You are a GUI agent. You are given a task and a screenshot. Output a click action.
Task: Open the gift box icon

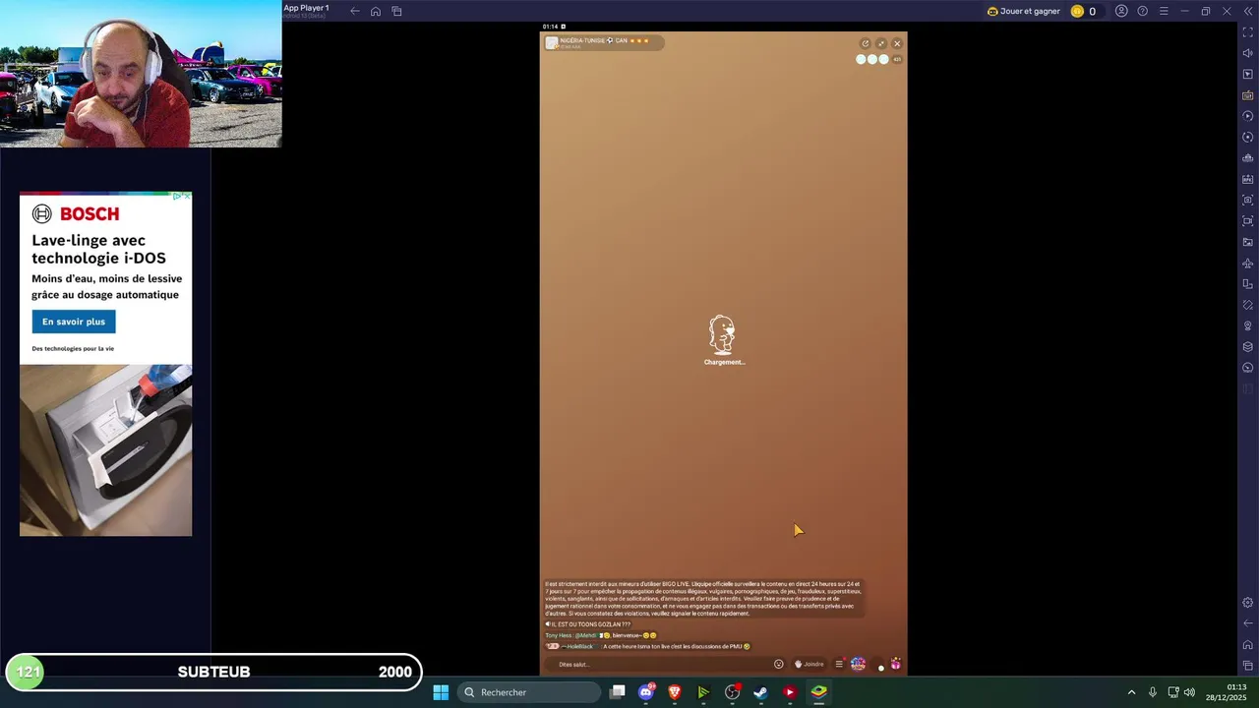(x=895, y=664)
